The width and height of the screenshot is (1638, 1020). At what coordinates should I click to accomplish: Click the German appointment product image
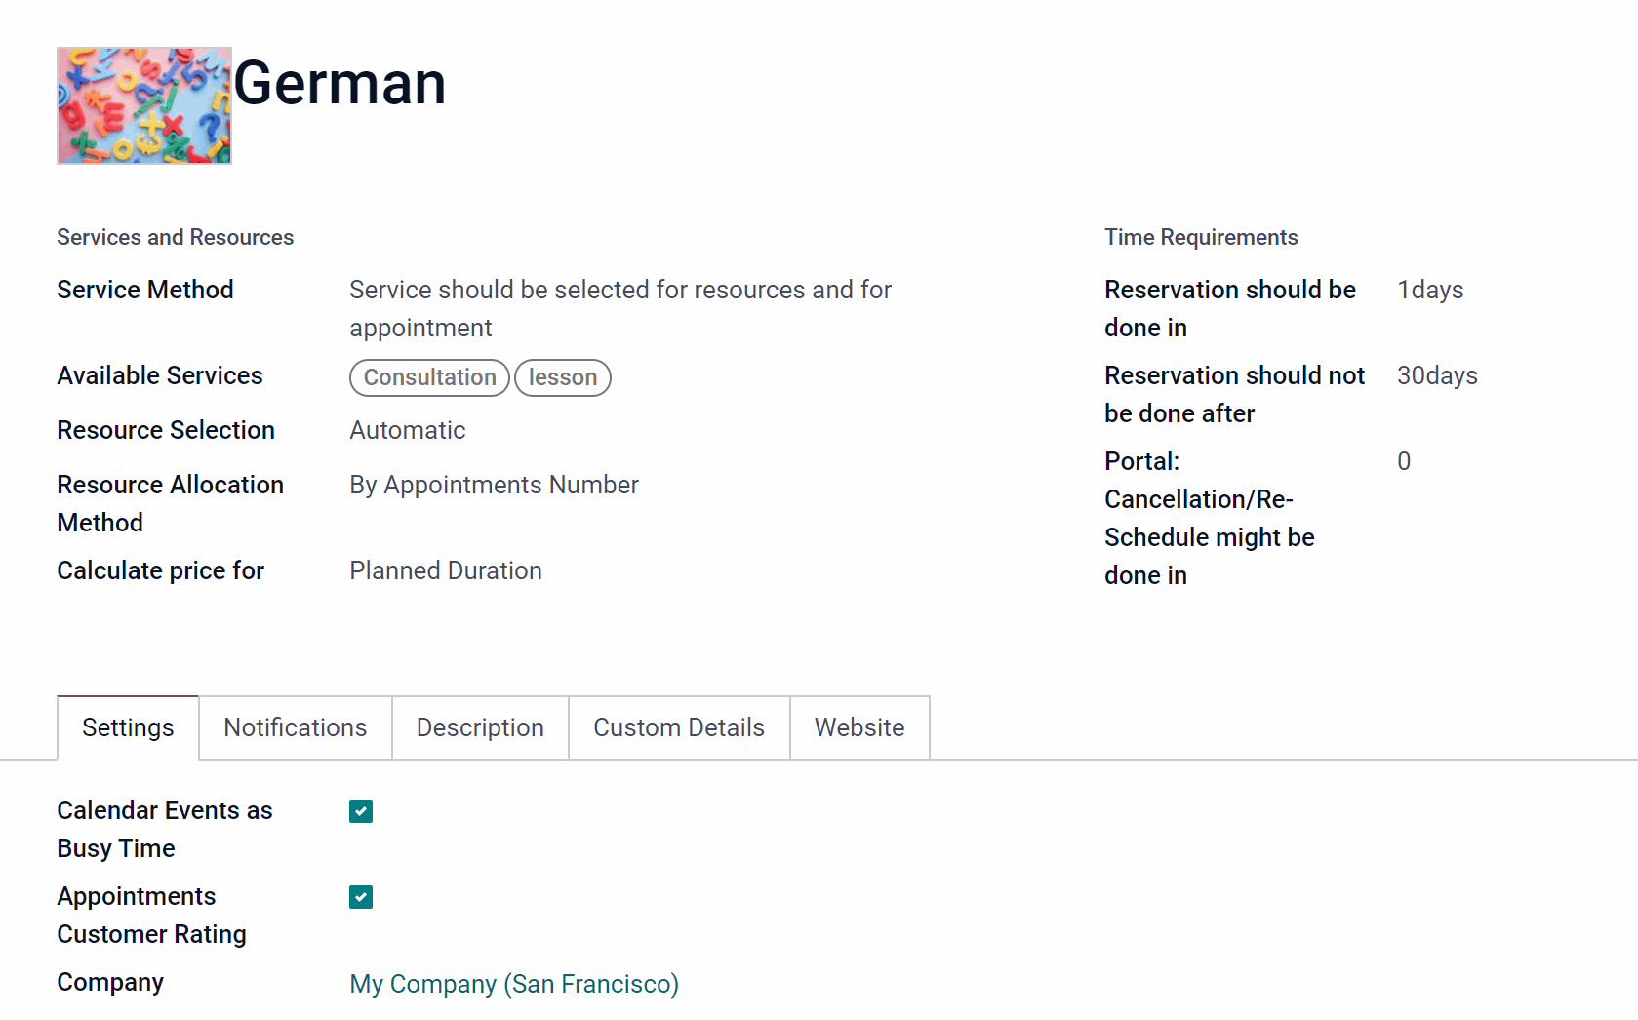pyautogui.click(x=144, y=105)
